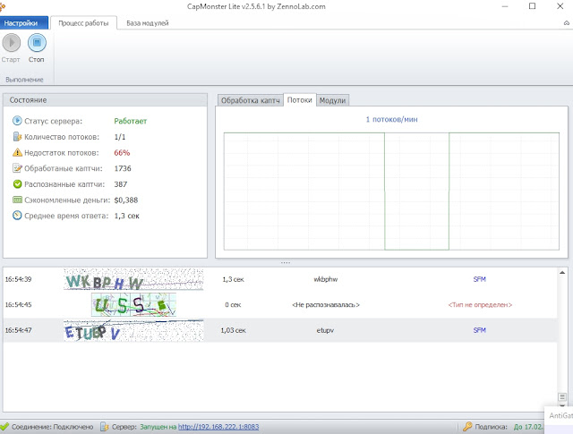Viewport: 573px width, 434px height.
Task: Open the server link http://192.168.222.1:8083
Action: [x=218, y=427]
